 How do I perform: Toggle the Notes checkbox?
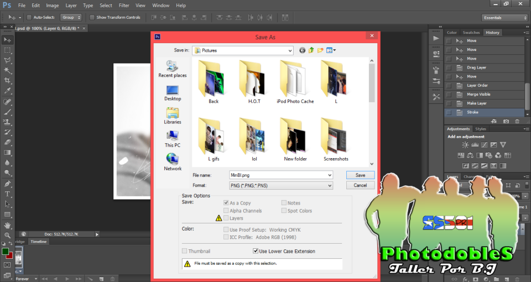284,203
